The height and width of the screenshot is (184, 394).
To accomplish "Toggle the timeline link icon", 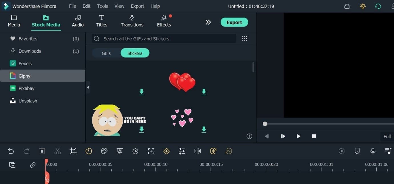I will pos(33,165).
